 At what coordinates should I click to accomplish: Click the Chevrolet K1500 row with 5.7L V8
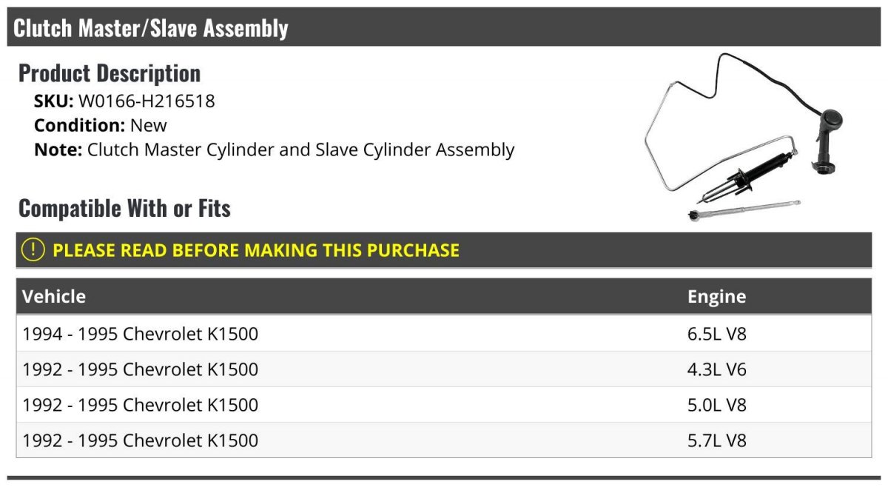point(444,440)
